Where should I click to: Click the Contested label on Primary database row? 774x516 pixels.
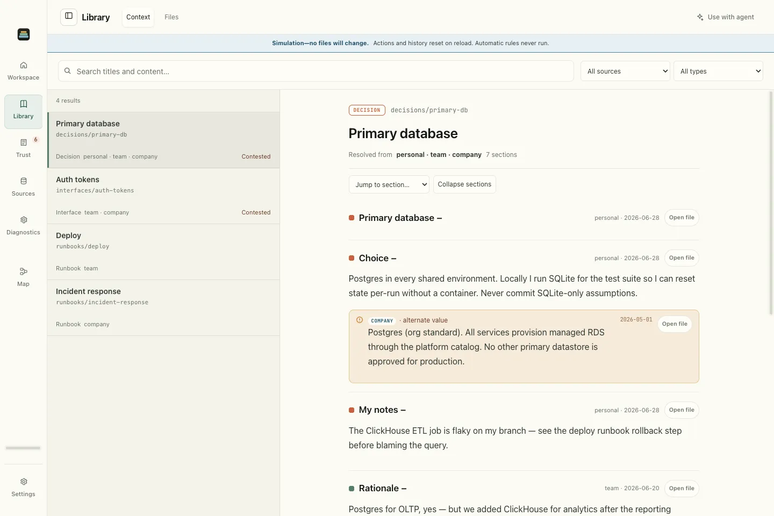[x=256, y=156]
